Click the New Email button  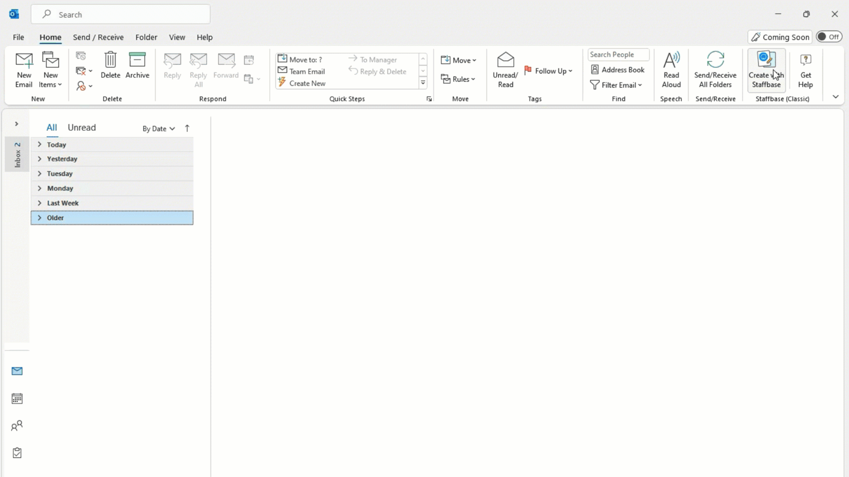click(24, 70)
